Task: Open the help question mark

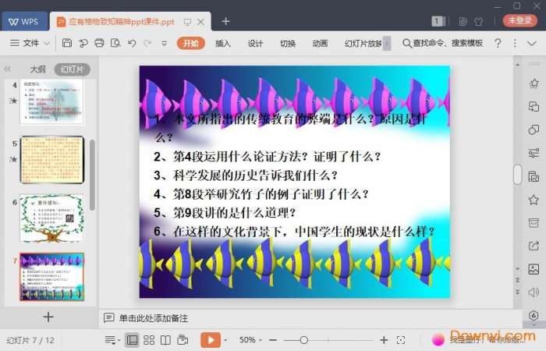Action: click(498, 43)
